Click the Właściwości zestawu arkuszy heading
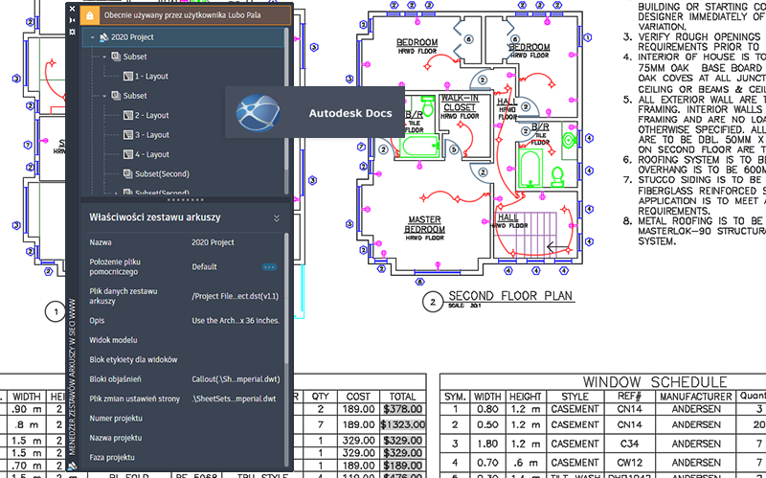The height and width of the screenshot is (478, 766). point(155,217)
